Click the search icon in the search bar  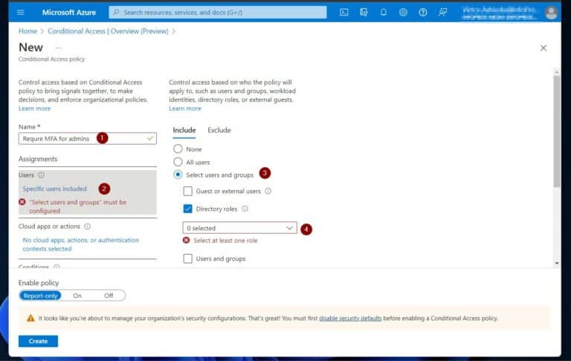tap(116, 13)
